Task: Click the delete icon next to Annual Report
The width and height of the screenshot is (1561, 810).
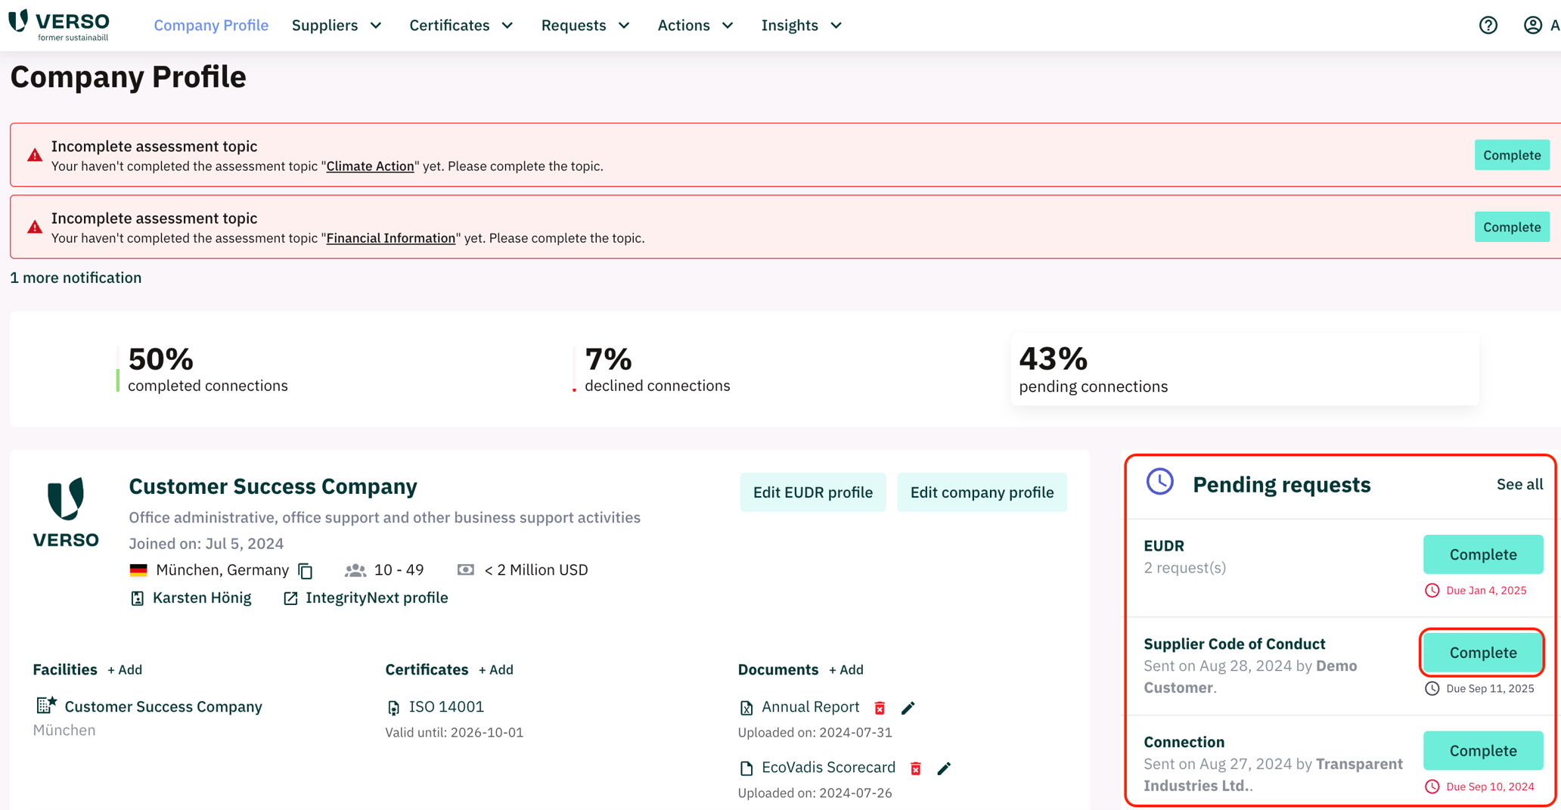Action: click(880, 707)
